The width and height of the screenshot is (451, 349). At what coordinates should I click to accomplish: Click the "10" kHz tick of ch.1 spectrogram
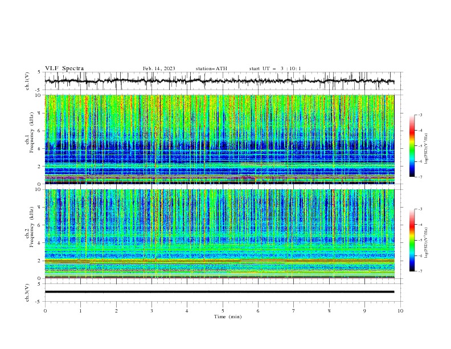pos(39,95)
